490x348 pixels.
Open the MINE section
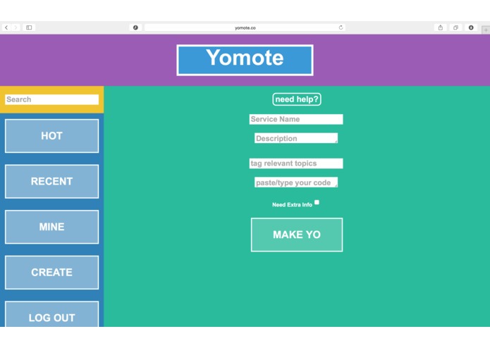click(52, 227)
